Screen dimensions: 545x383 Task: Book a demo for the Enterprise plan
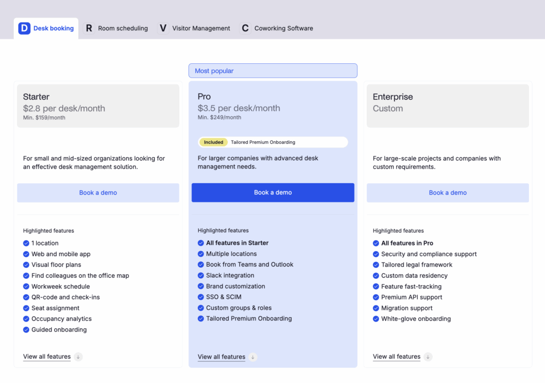448,193
